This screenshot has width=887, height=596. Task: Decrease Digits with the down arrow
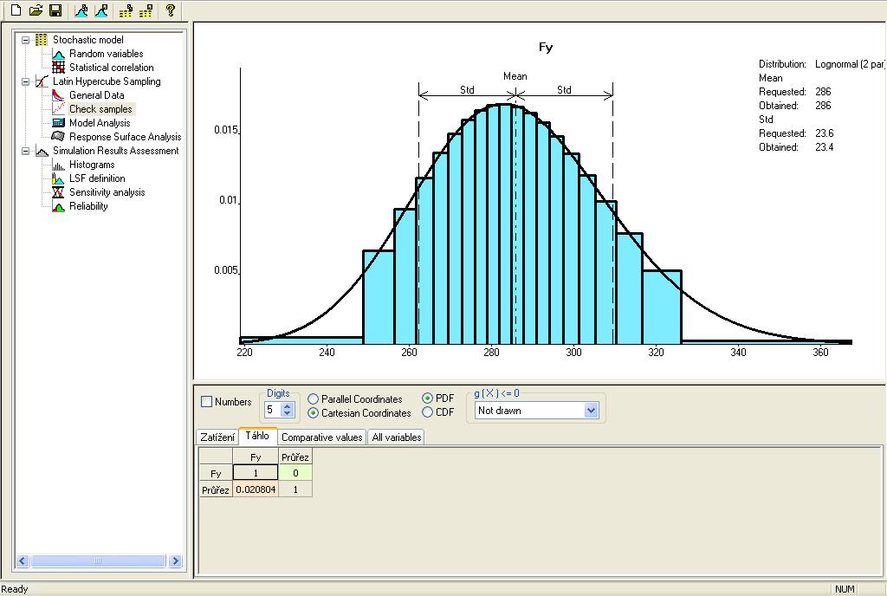tap(287, 413)
